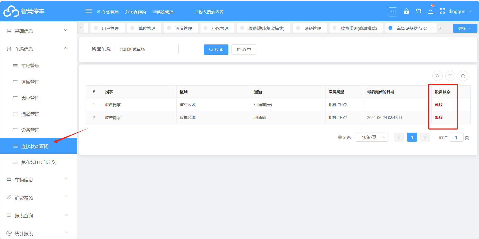Viewport: 479px width, 239px height.
Task: Open the 访客预约 top menu
Action: (x=135, y=12)
